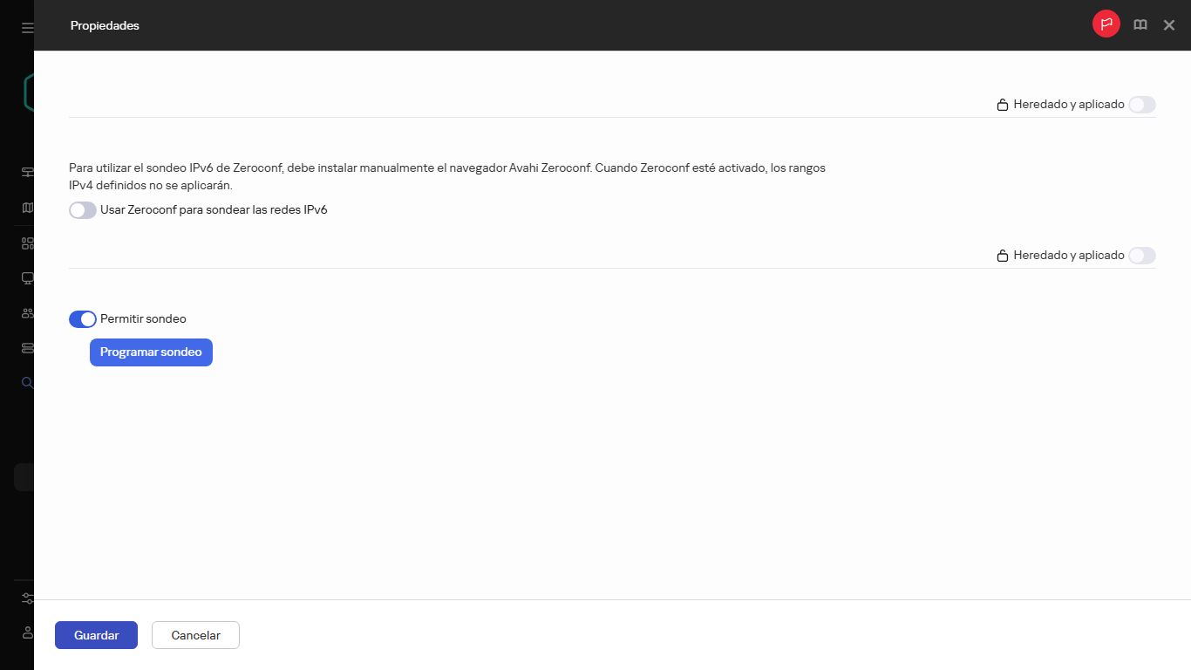
Task: Select the dashboard grid icon in the sidebar
Action: point(27,243)
